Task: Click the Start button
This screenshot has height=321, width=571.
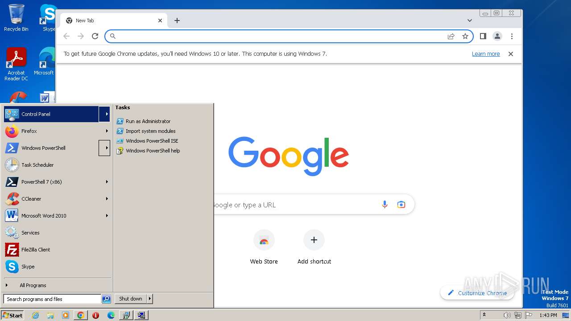Action: (x=12, y=315)
